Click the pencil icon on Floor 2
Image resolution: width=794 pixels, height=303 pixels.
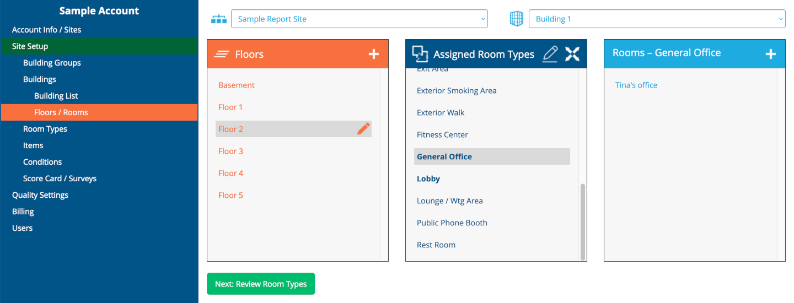(x=363, y=129)
